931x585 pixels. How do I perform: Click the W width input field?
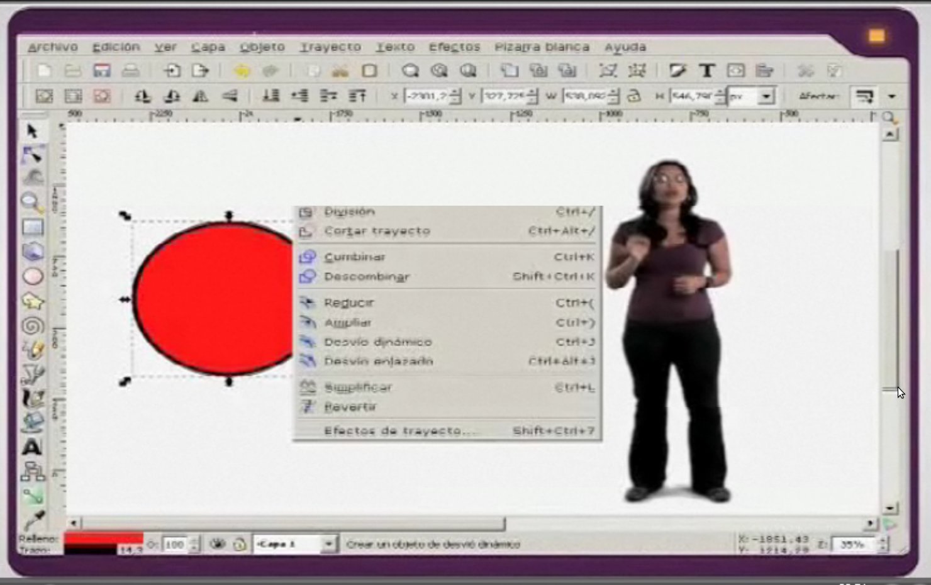click(x=586, y=96)
